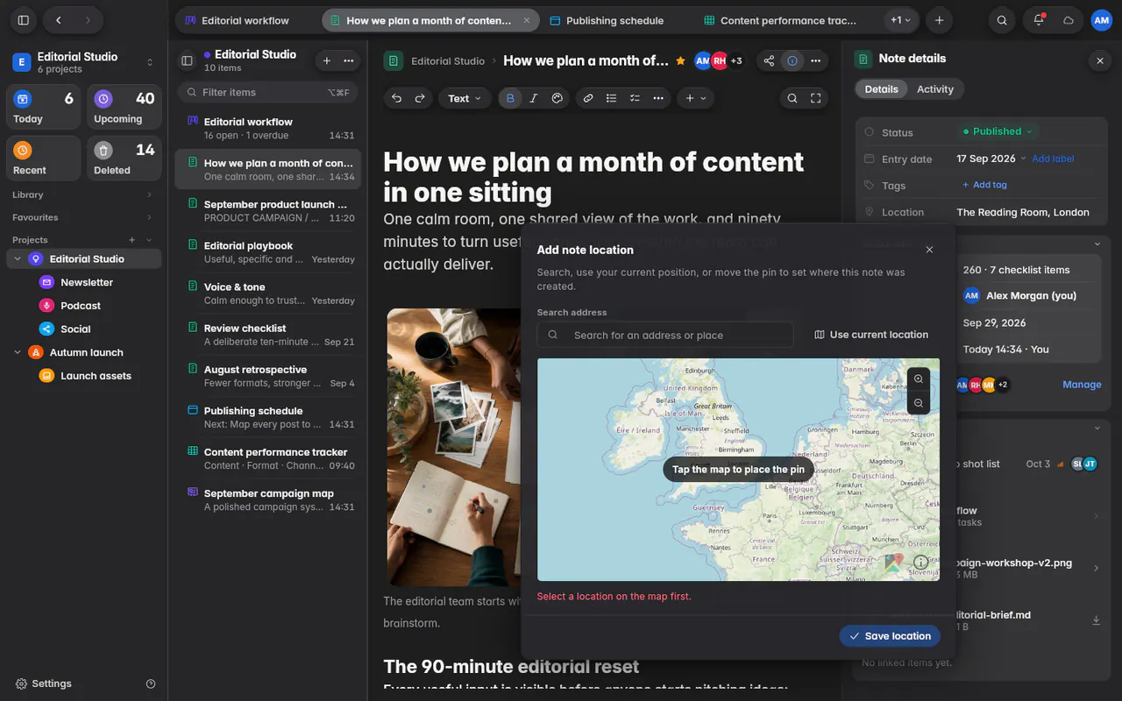Toggle bold formatting

pos(510,98)
